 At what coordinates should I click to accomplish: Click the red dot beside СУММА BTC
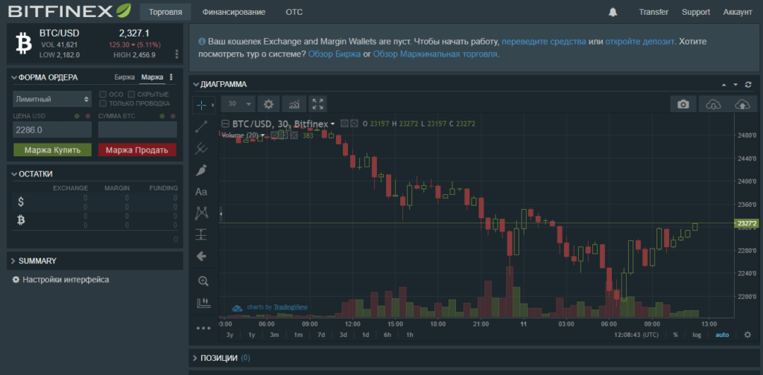click(x=173, y=116)
